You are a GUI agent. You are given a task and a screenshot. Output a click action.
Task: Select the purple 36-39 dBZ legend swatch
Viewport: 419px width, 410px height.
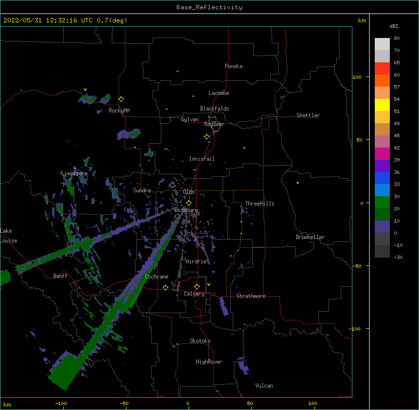point(382,166)
